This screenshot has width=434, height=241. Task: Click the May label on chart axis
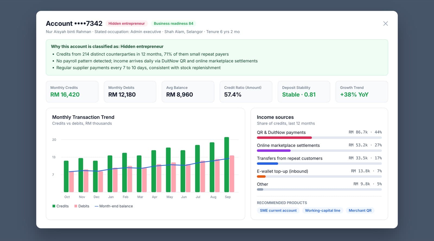click(170, 197)
